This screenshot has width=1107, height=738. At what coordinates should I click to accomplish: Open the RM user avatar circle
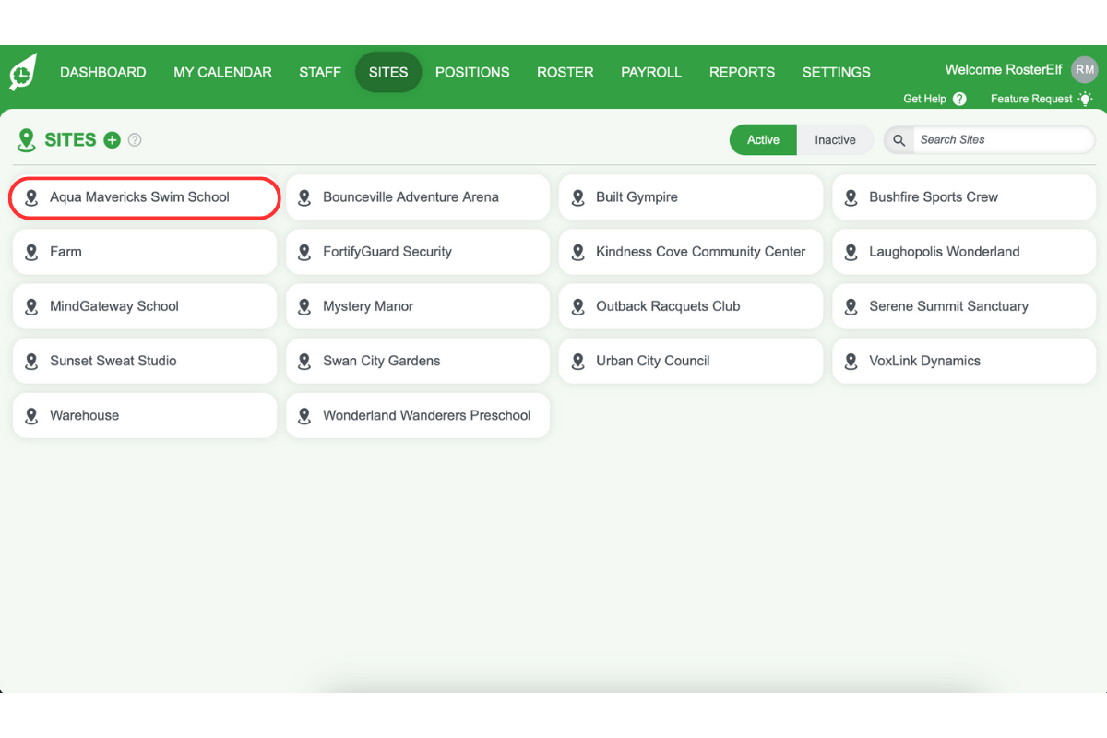pos(1085,69)
